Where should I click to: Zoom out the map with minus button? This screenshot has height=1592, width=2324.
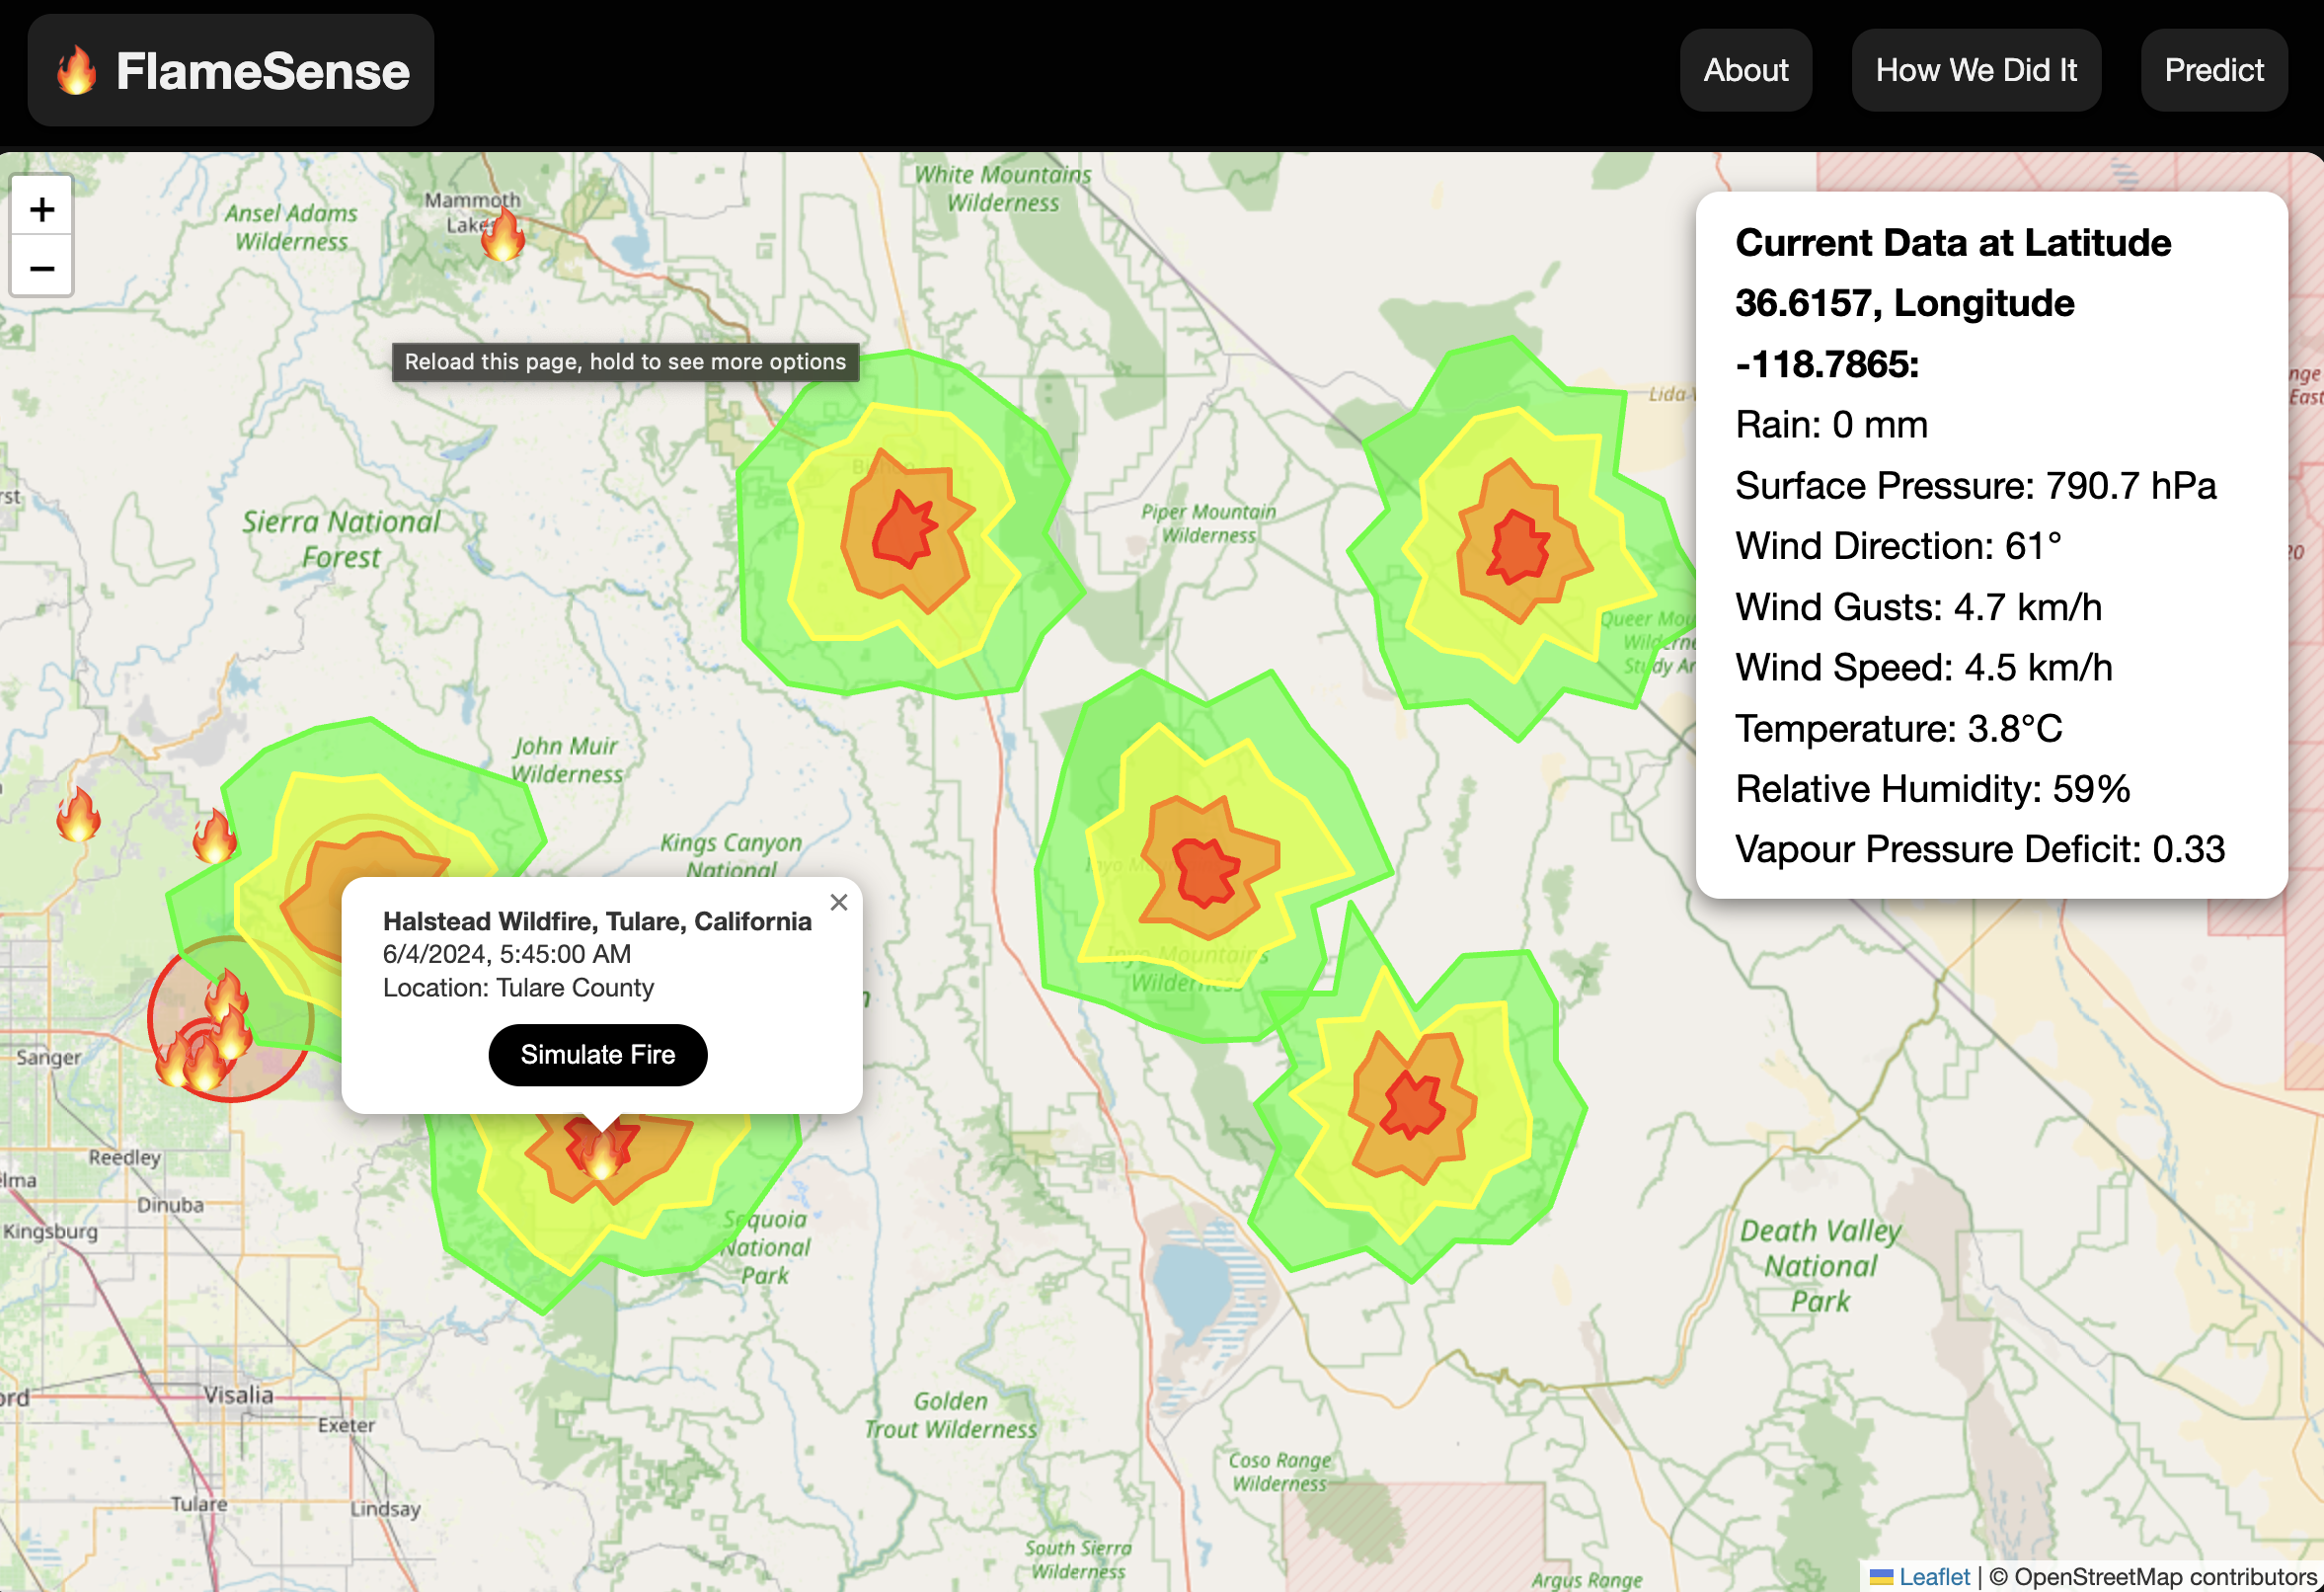[x=42, y=268]
